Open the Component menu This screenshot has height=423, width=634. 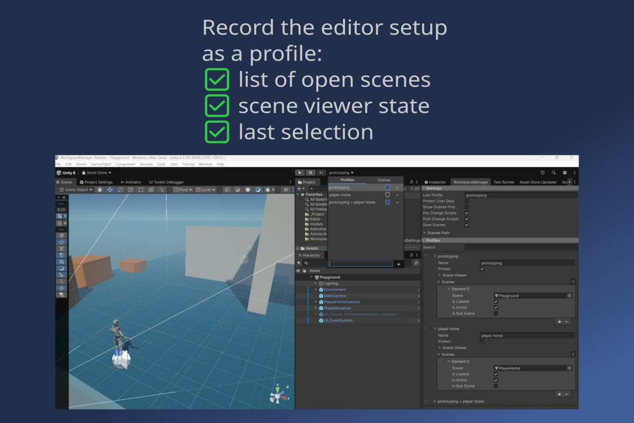click(x=126, y=164)
